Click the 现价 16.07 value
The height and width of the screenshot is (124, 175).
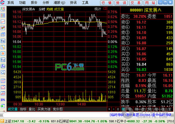pyautogui.click(x=141, y=75)
